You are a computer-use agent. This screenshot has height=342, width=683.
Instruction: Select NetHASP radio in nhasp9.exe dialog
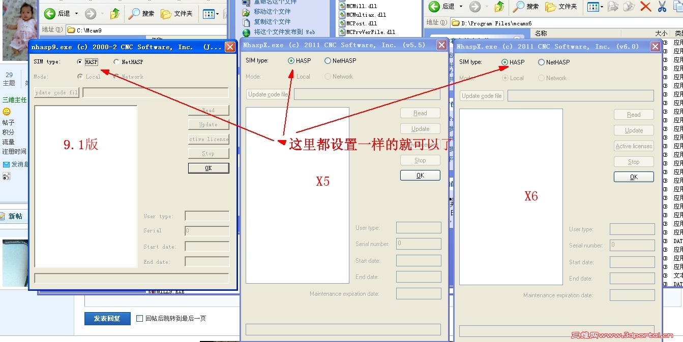point(116,62)
